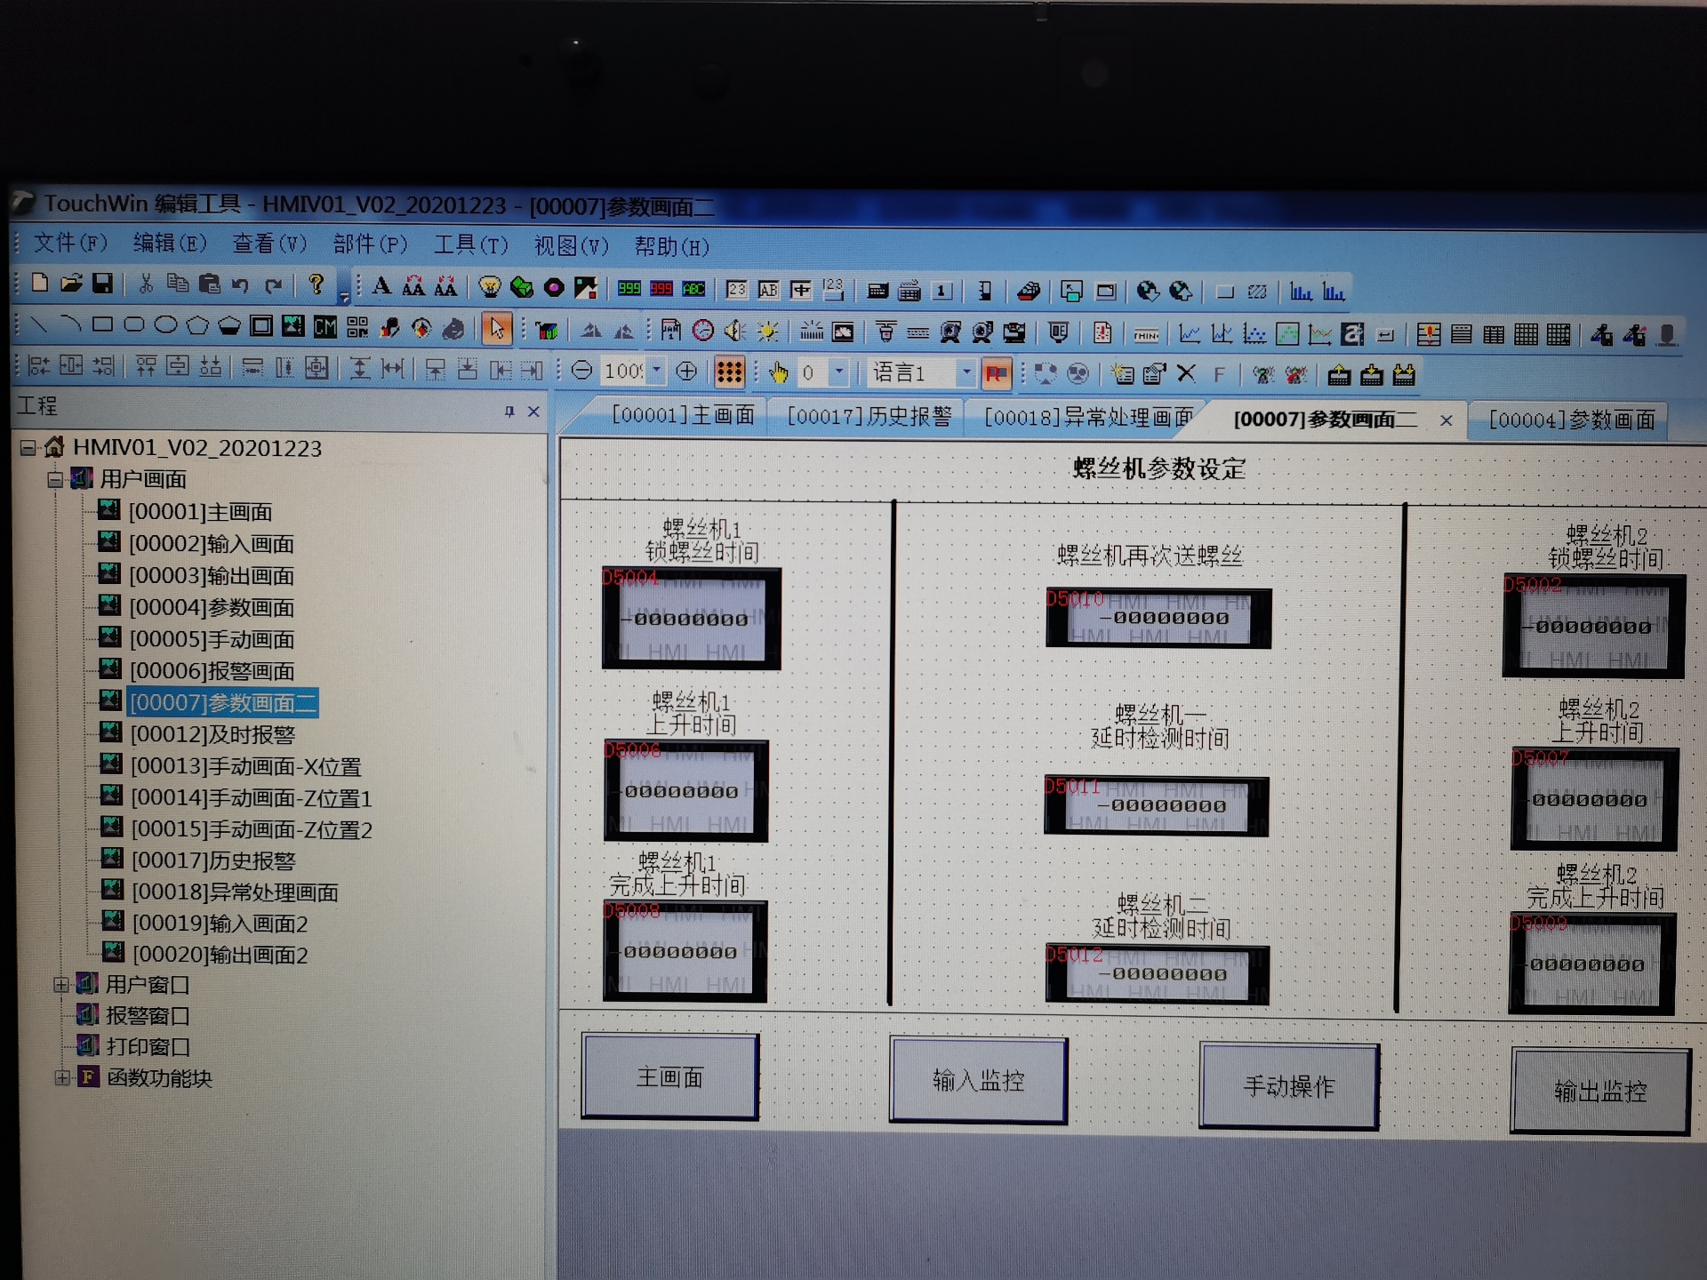The height and width of the screenshot is (1280, 1707).
Task: Click the 主画面 button on canvas
Action: pyautogui.click(x=670, y=1077)
